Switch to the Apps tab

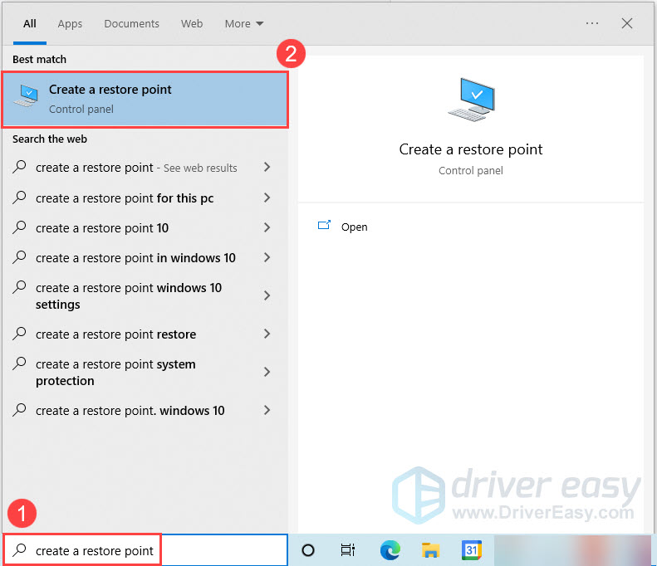coord(70,24)
